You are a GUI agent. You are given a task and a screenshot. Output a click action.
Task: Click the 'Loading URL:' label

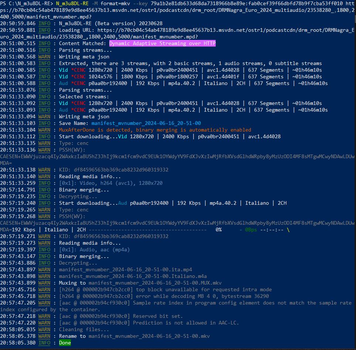tap(77, 30)
